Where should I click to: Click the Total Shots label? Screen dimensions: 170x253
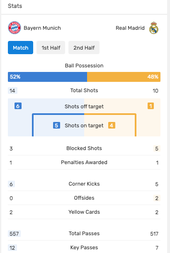[x=84, y=91]
